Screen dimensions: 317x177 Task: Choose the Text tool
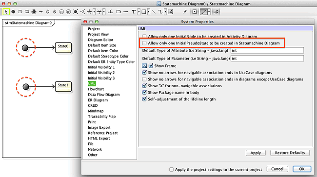[x=134, y=12]
